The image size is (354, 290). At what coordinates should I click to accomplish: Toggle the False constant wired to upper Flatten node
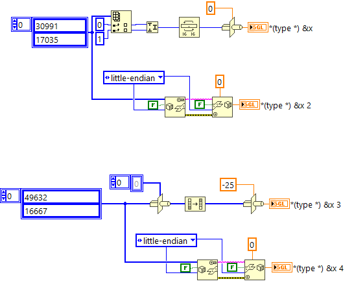pos(153,105)
